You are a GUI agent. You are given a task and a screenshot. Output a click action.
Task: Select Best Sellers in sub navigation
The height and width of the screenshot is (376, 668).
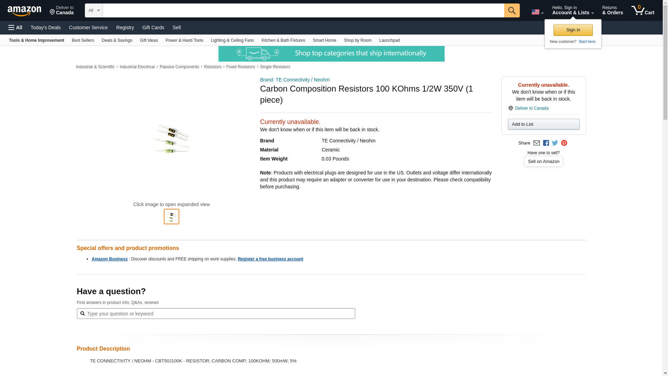tap(83, 40)
